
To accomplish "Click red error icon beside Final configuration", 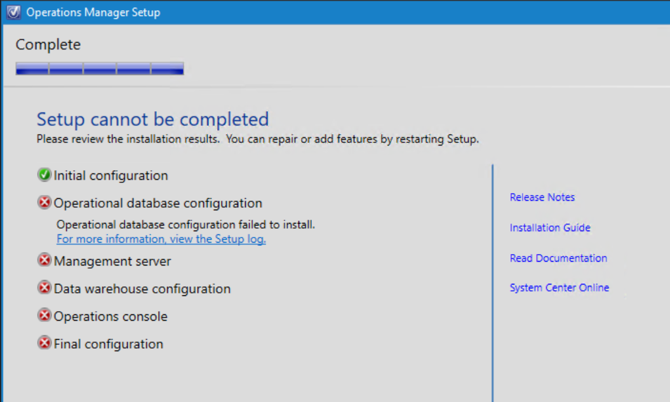I will (x=44, y=343).
